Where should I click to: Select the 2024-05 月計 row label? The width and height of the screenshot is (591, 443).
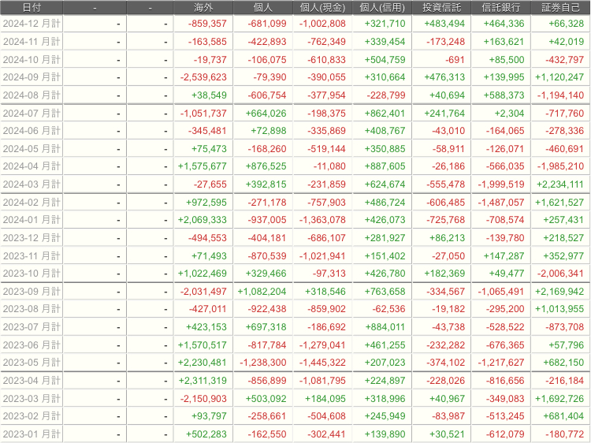pyautogui.click(x=32, y=148)
